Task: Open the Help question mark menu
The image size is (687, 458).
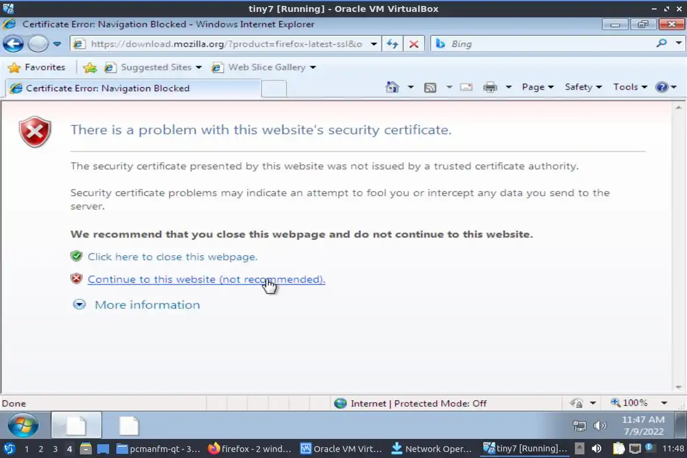Action: click(x=666, y=87)
